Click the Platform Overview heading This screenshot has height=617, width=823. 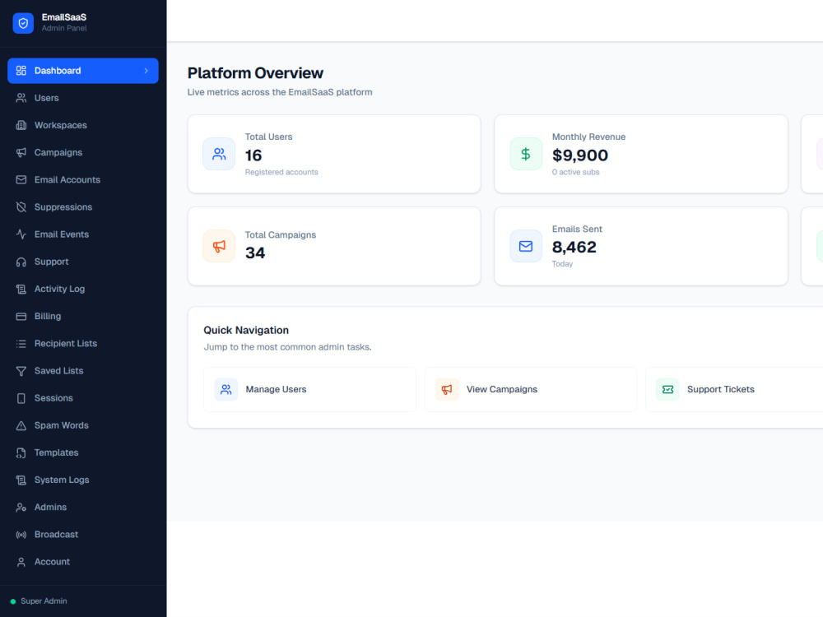(255, 73)
